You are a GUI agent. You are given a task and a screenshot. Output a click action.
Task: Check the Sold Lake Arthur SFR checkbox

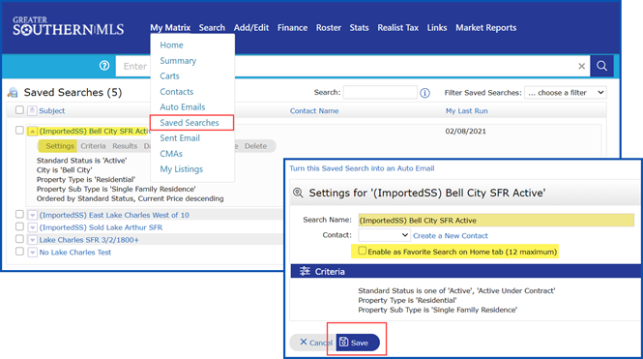point(19,226)
